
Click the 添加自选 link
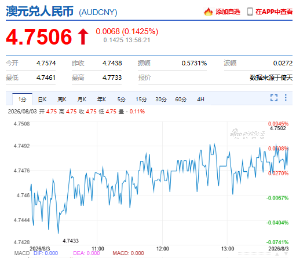[228, 12]
